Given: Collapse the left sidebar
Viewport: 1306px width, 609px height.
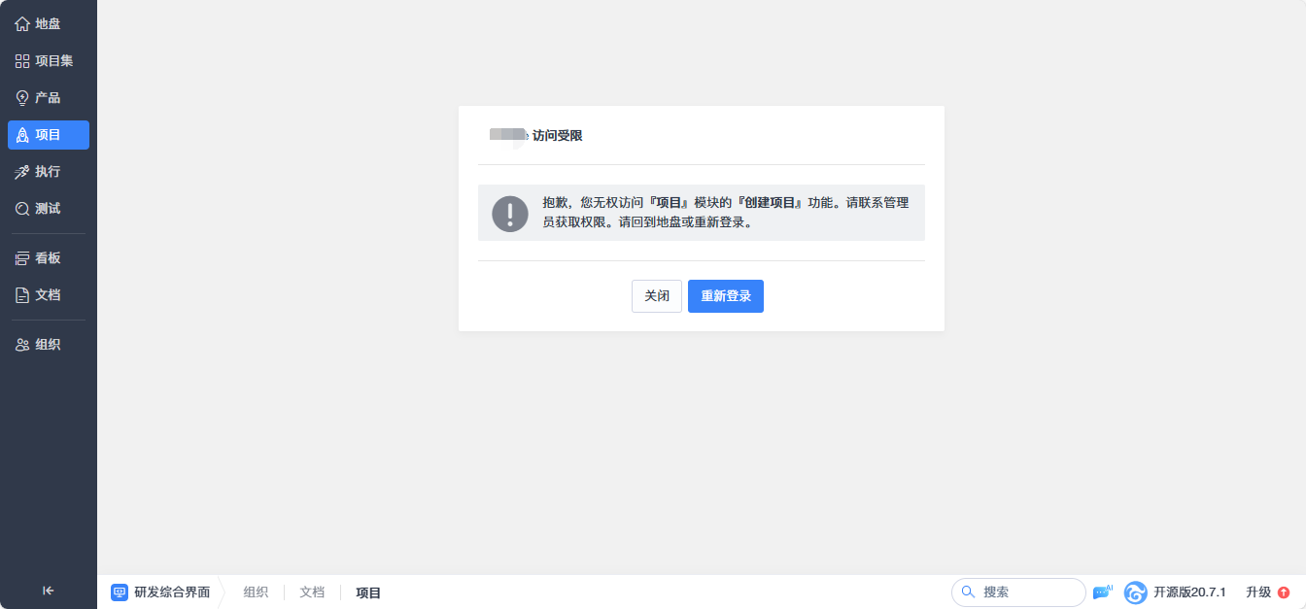Looking at the screenshot, I should point(48,590).
